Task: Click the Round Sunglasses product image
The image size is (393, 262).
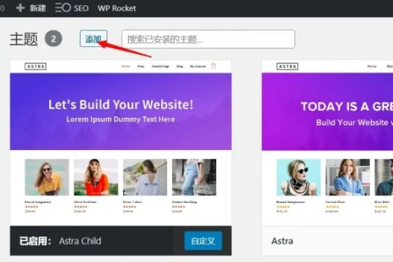Action: (x=47, y=177)
